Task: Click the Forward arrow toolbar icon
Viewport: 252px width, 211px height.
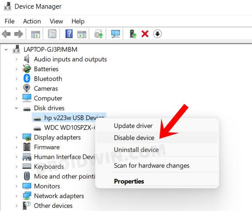Action: click(x=19, y=34)
